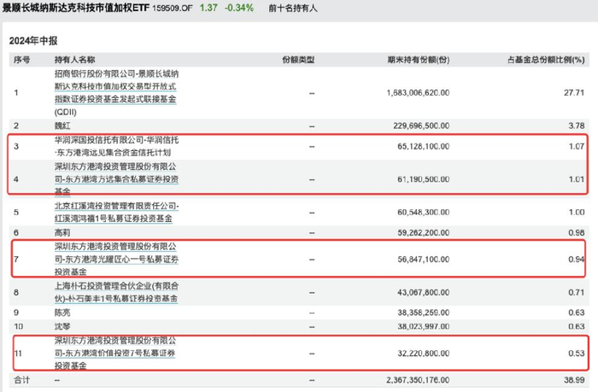The height and width of the screenshot is (392, 598).
Task: Click share value 61,190,500.00
Action: (424, 179)
